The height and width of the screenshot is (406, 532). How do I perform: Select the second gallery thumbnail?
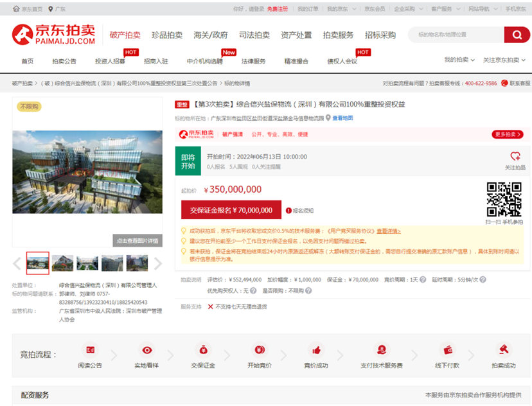click(x=62, y=263)
